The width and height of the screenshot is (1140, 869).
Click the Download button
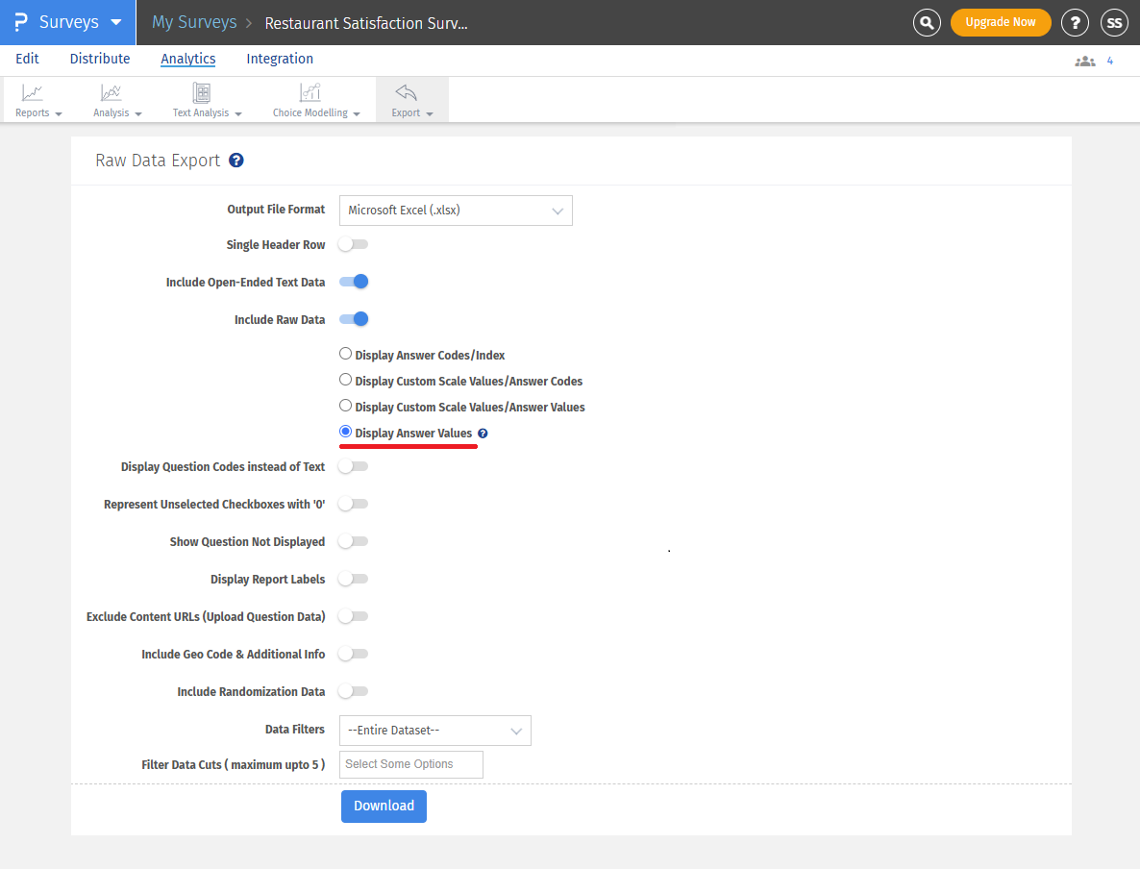(x=384, y=806)
